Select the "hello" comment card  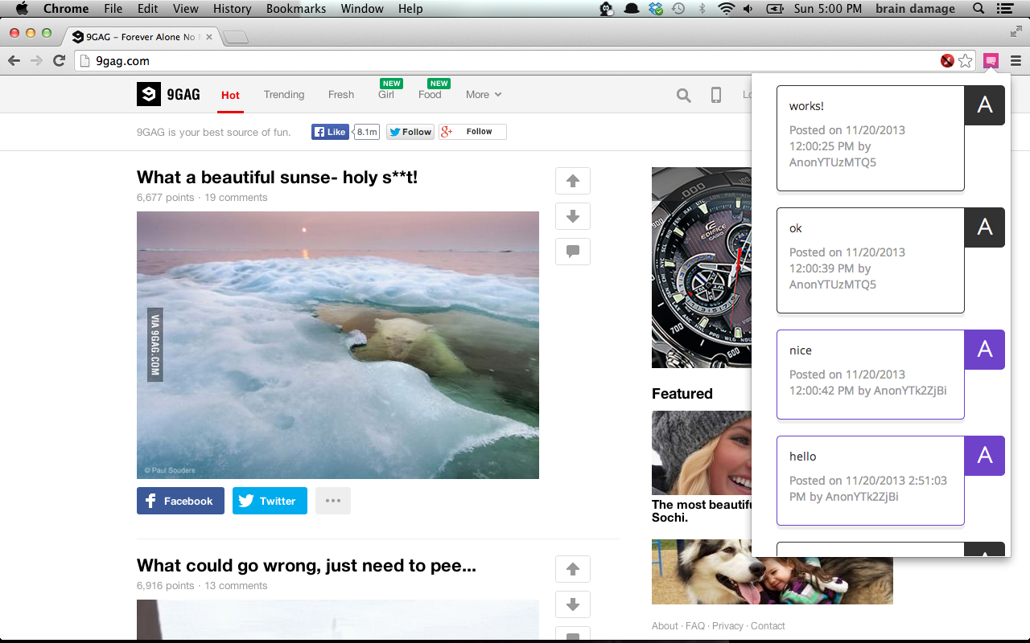click(x=871, y=481)
